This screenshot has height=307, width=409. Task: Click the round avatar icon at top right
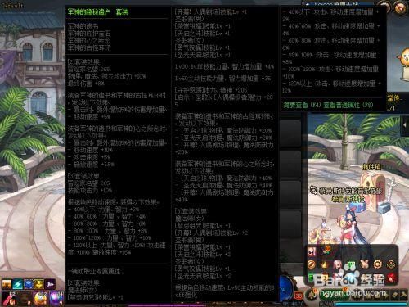point(400,7)
